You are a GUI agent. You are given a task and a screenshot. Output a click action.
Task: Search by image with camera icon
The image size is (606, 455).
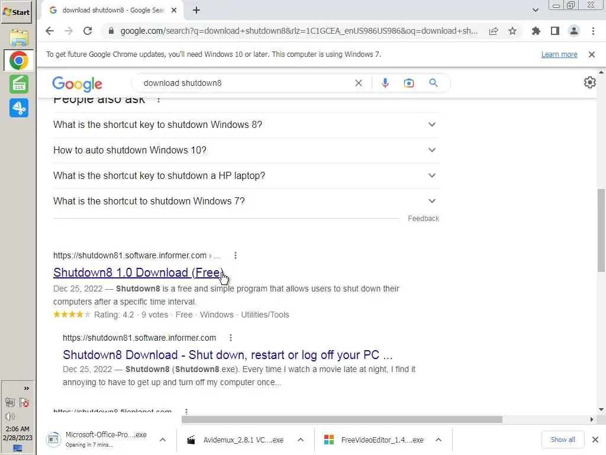tap(409, 83)
